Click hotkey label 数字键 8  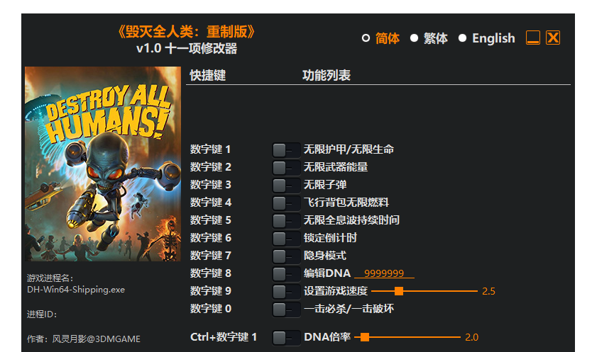210,273
